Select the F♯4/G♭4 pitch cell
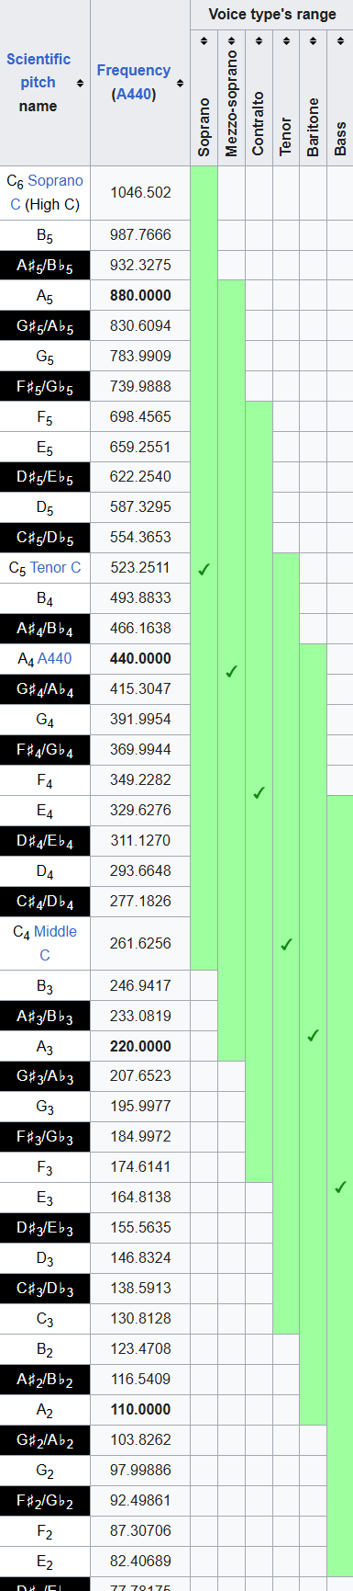The height and width of the screenshot is (1591, 353). pyautogui.click(x=45, y=749)
